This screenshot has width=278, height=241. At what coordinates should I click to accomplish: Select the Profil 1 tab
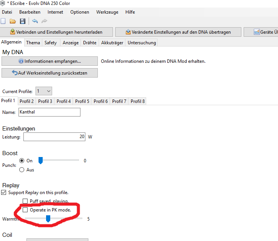[8, 101]
